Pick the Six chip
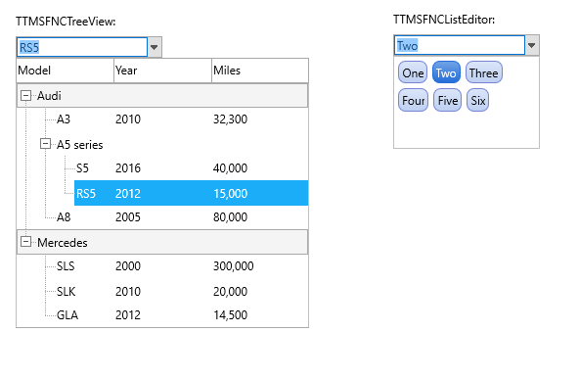 point(478,100)
